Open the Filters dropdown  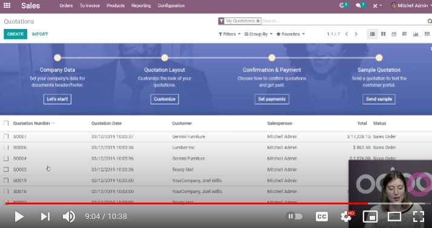(x=229, y=34)
